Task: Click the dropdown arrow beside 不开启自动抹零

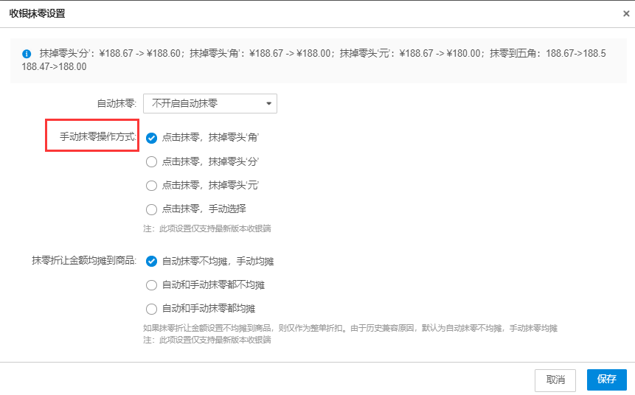Action: (x=268, y=104)
